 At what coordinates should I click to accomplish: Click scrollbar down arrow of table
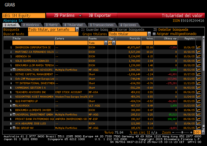(203, 128)
